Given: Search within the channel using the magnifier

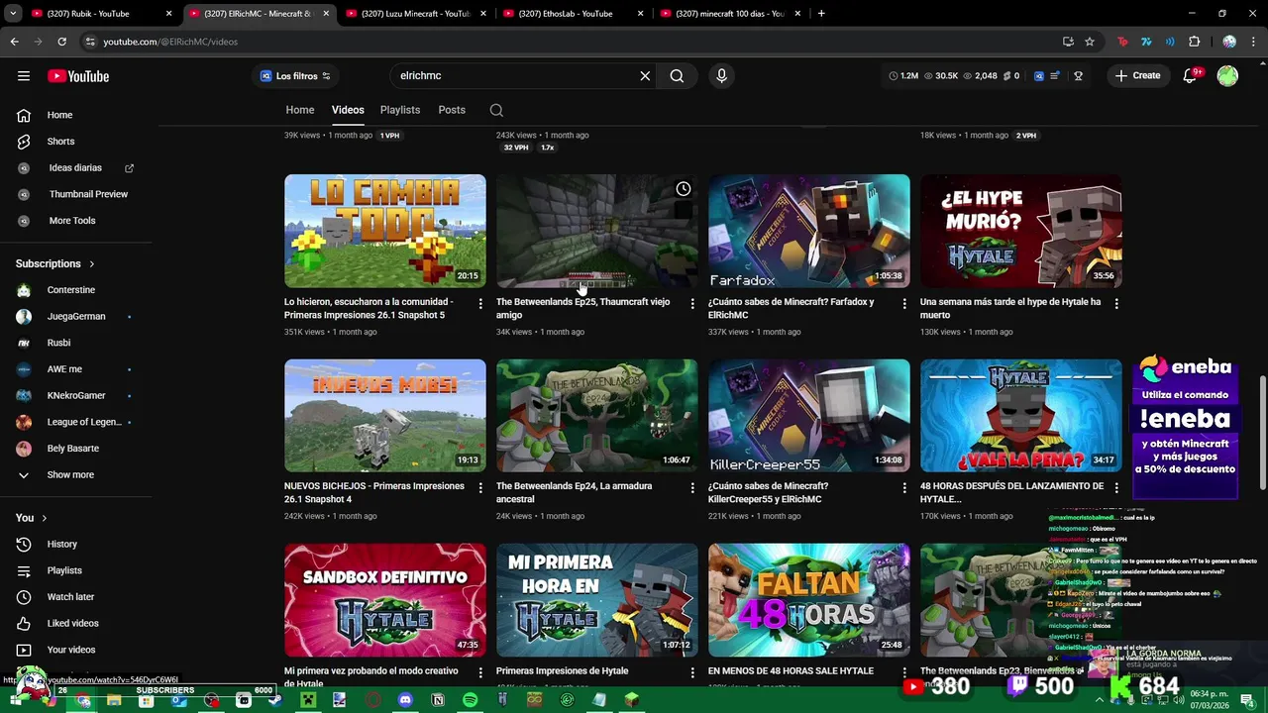Looking at the screenshot, I should 496,110.
